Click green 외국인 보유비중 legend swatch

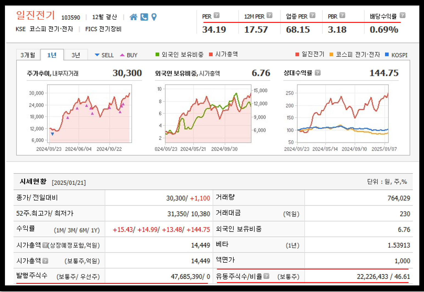point(157,54)
